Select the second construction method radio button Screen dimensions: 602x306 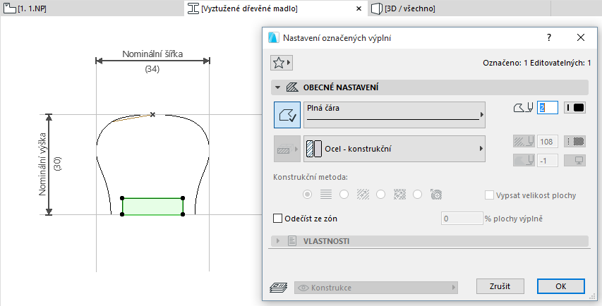344,195
